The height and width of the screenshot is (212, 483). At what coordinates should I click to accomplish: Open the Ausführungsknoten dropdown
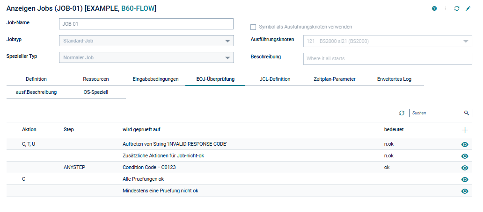(388, 41)
